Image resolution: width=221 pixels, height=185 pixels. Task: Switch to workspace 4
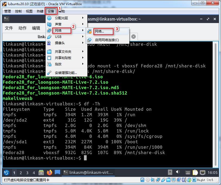click(34, 173)
